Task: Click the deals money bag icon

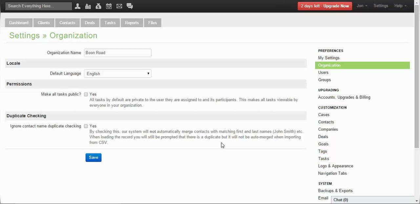Action: pyautogui.click(x=98, y=6)
